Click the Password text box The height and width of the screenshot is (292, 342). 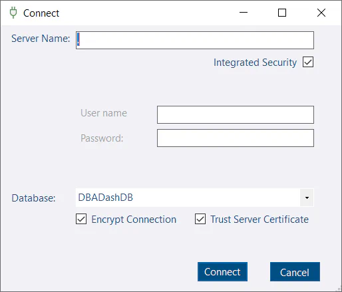point(236,138)
